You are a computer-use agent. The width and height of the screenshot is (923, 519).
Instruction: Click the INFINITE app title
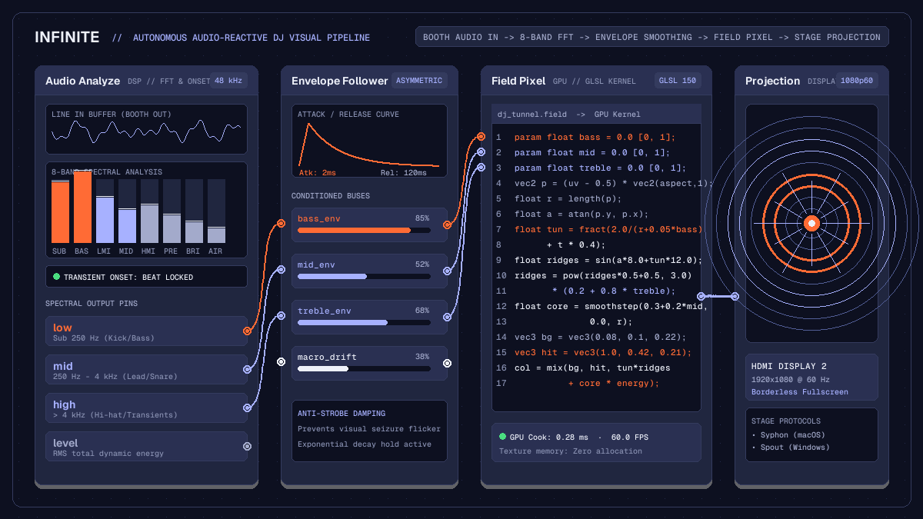67,37
